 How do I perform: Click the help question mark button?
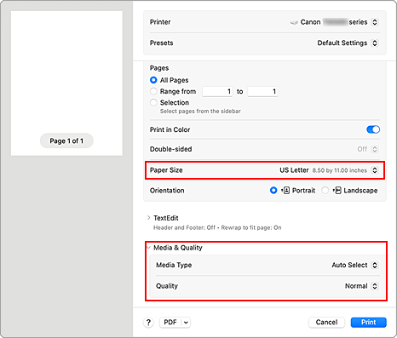click(x=148, y=323)
